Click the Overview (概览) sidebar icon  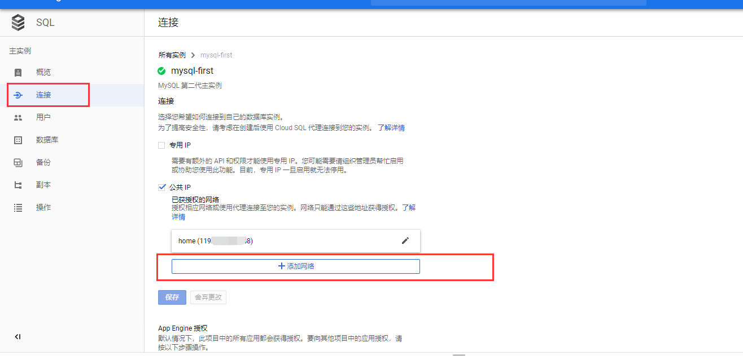[x=18, y=73]
